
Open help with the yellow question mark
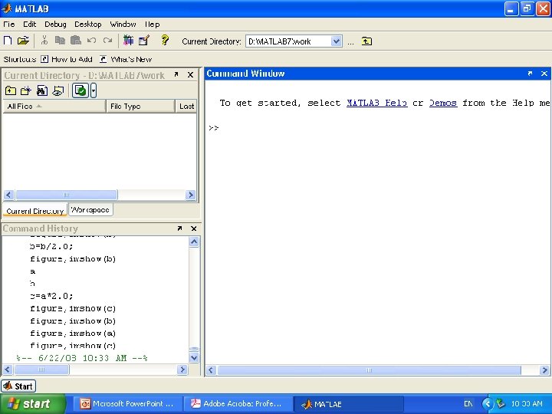pyautogui.click(x=164, y=40)
